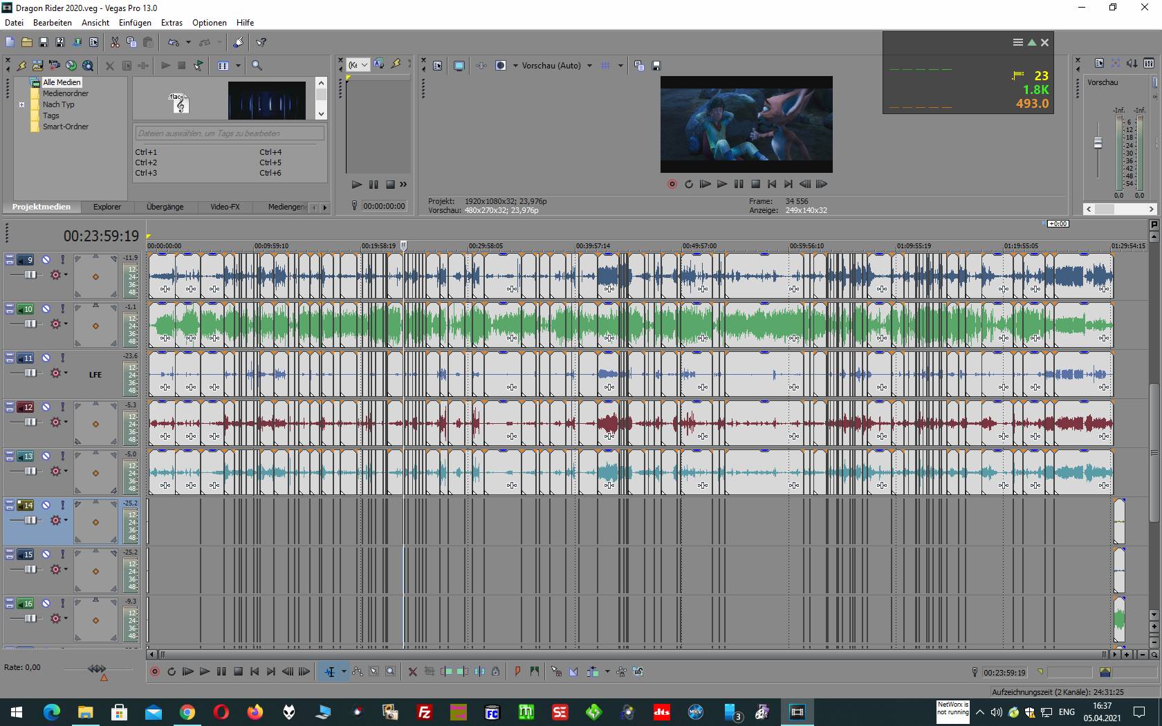Image resolution: width=1162 pixels, height=726 pixels.
Task: Cut the selection with the scissors icon
Action: click(x=115, y=42)
